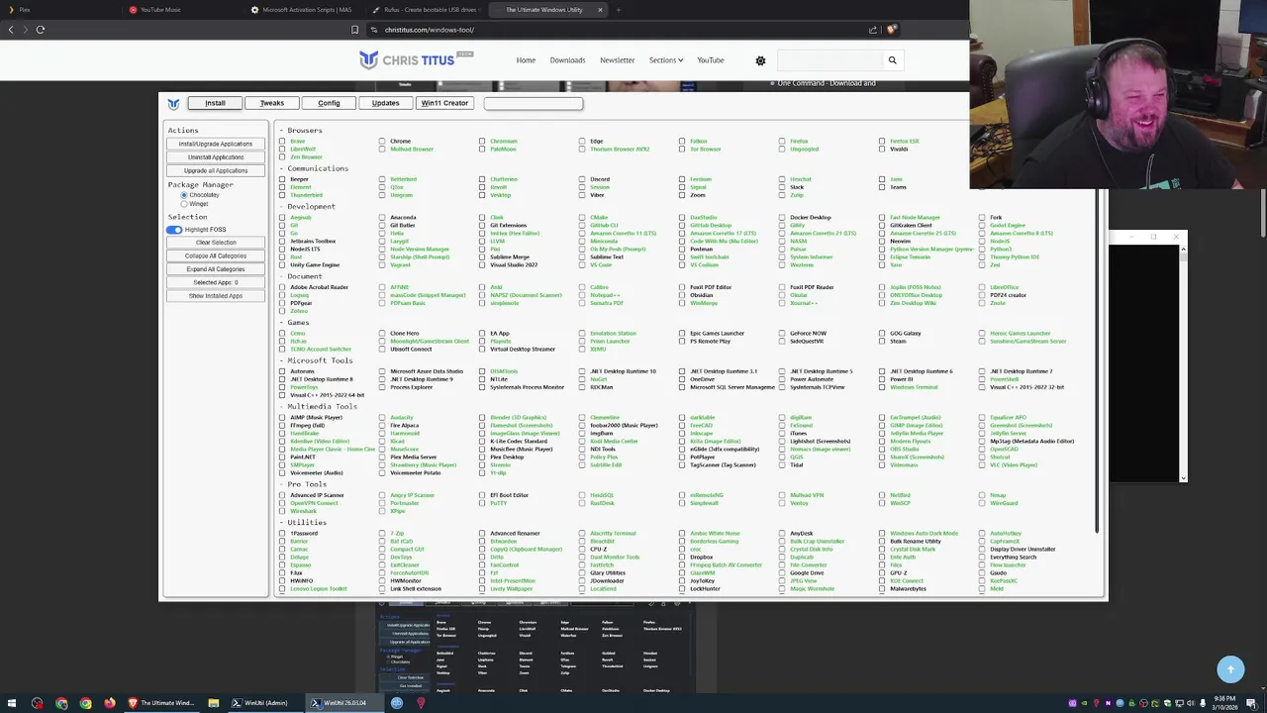The height and width of the screenshot is (713, 1267).
Task: Bookmark this page using the bookmark icon
Action: [x=354, y=30]
